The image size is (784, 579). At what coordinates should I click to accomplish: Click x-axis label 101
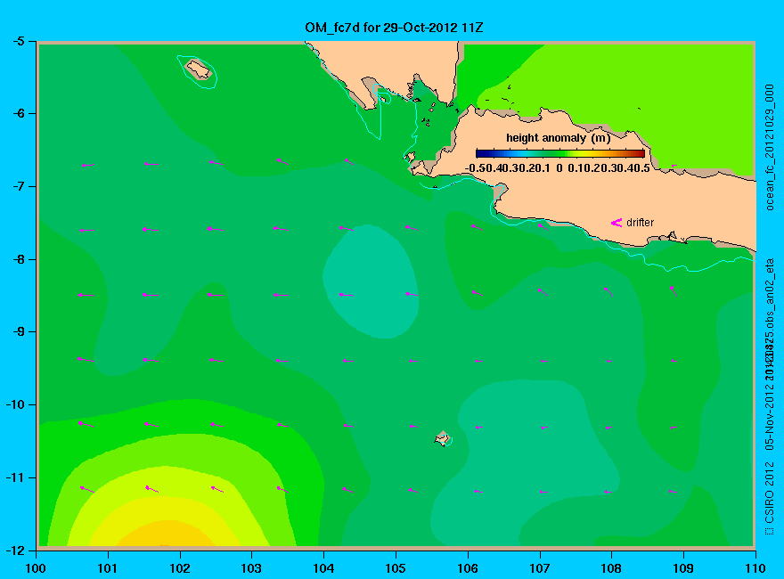[108, 568]
